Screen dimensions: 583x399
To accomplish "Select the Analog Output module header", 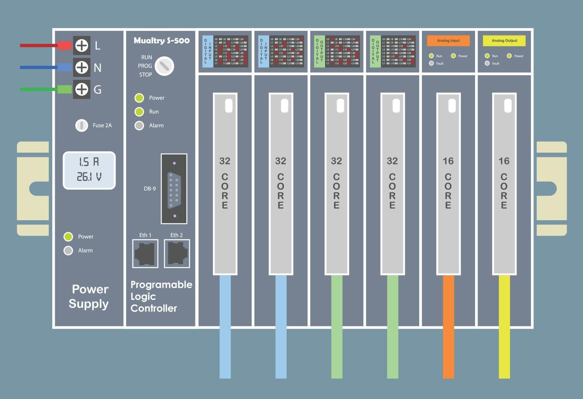I will coord(504,41).
